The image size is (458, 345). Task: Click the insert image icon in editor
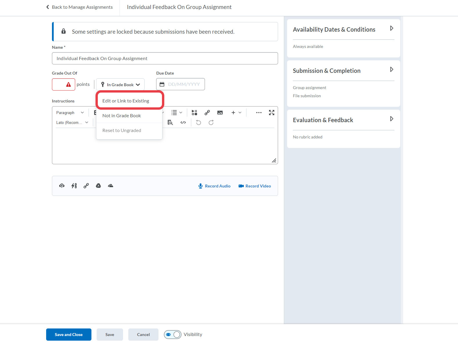click(220, 113)
